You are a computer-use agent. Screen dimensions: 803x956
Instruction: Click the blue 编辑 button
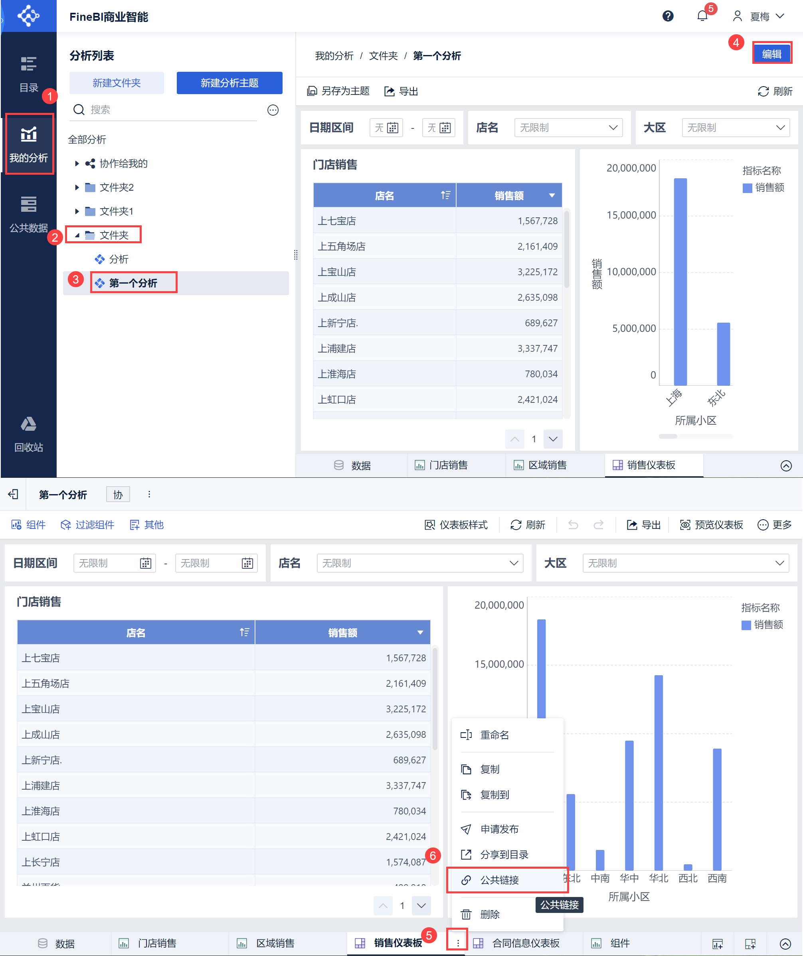click(x=771, y=54)
